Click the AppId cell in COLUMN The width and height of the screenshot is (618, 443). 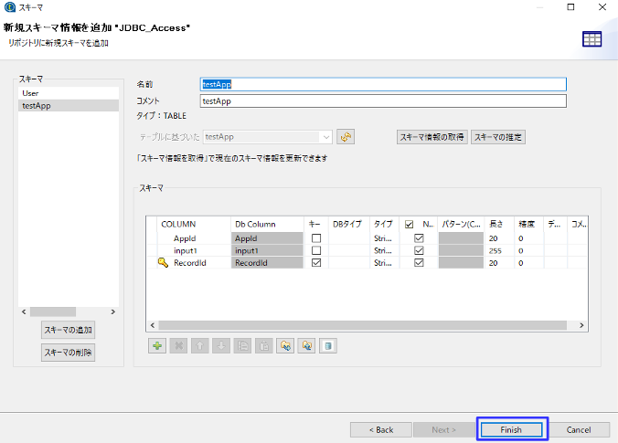click(x=194, y=238)
